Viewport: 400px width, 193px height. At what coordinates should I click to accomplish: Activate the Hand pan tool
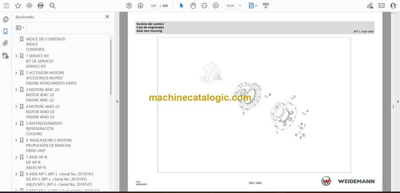click(x=193, y=6)
